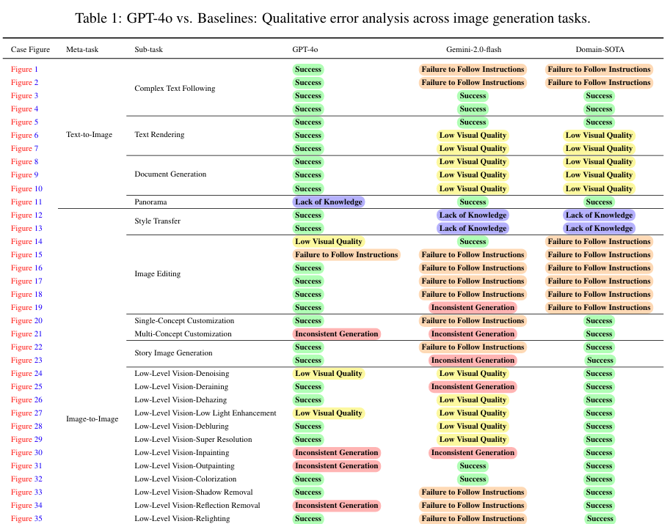Select the Table 1 caption text
Screen dimensions: 670x524
tap(333, 18)
